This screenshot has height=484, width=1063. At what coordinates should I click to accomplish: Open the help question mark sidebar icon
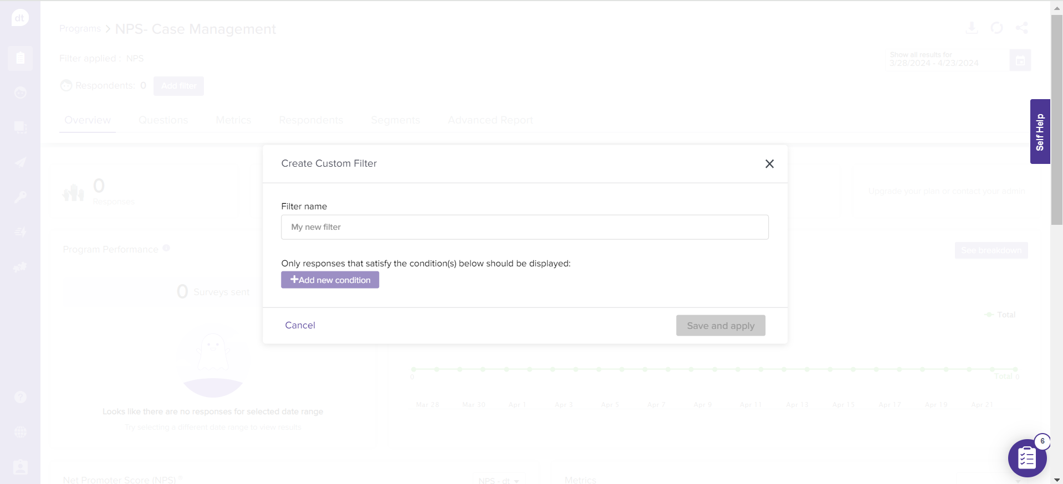pyautogui.click(x=20, y=397)
